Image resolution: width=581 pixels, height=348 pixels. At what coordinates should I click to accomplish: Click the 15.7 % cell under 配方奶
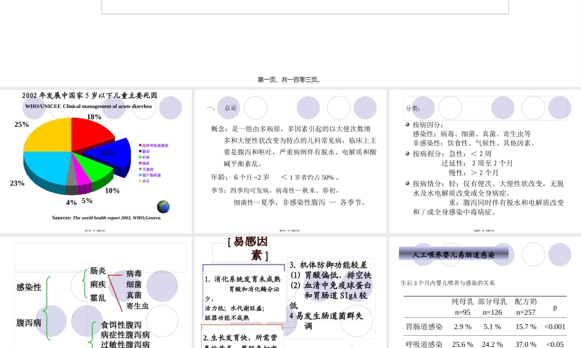pos(525,327)
